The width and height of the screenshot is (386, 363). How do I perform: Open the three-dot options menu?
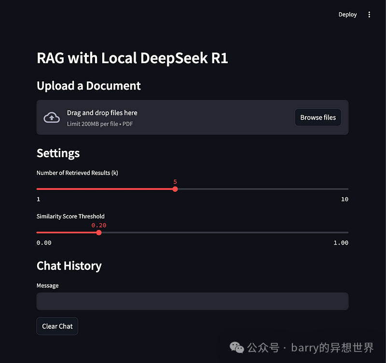coord(369,14)
